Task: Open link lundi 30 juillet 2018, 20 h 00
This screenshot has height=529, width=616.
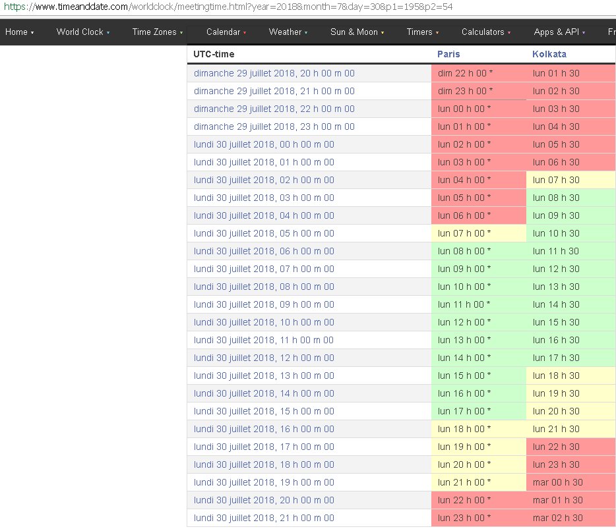Action: point(264,501)
